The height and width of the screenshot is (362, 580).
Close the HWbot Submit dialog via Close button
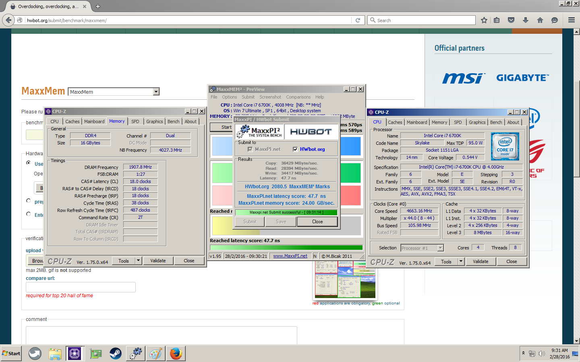317,222
